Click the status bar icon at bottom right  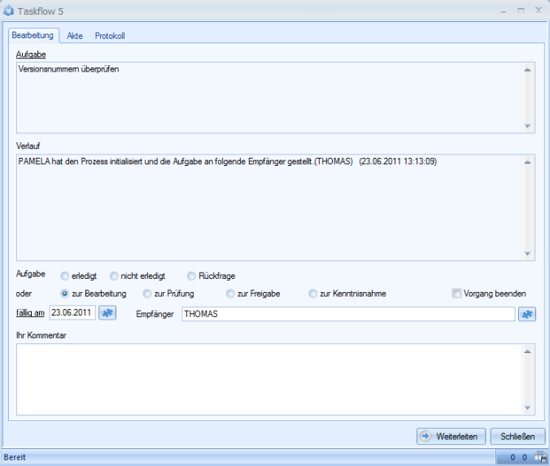coord(541,458)
